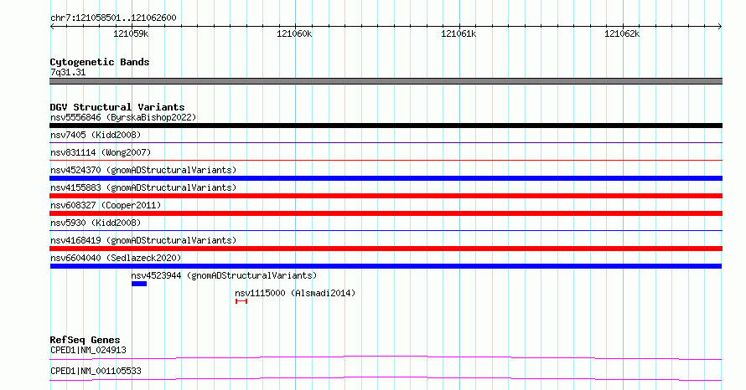746x390 pixels.
Task: Click the 121062k ruler label
Action: (622, 33)
